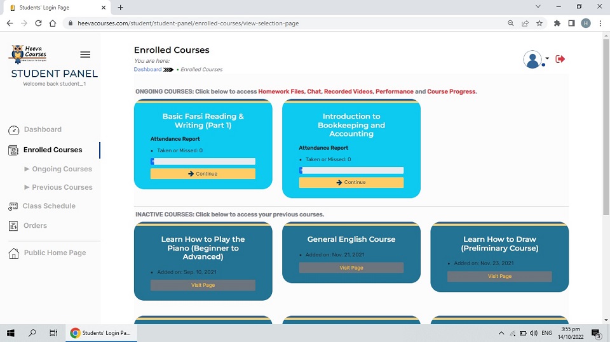Open the Windows notification center

(x=597, y=334)
